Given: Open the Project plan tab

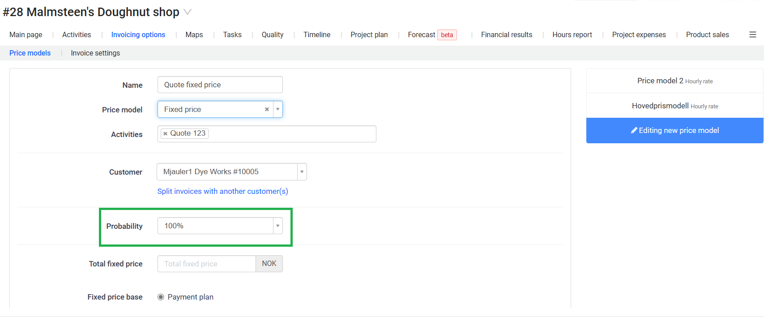Looking at the screenshot, I should pyautogui.click(x=369, y=34).
